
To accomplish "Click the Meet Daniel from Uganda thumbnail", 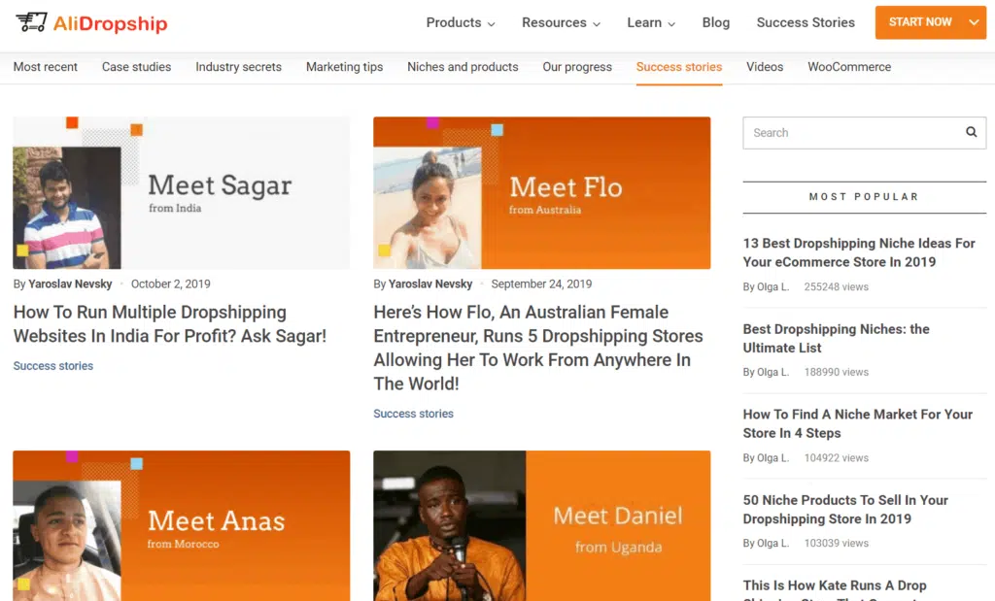I will click(541, 525).
